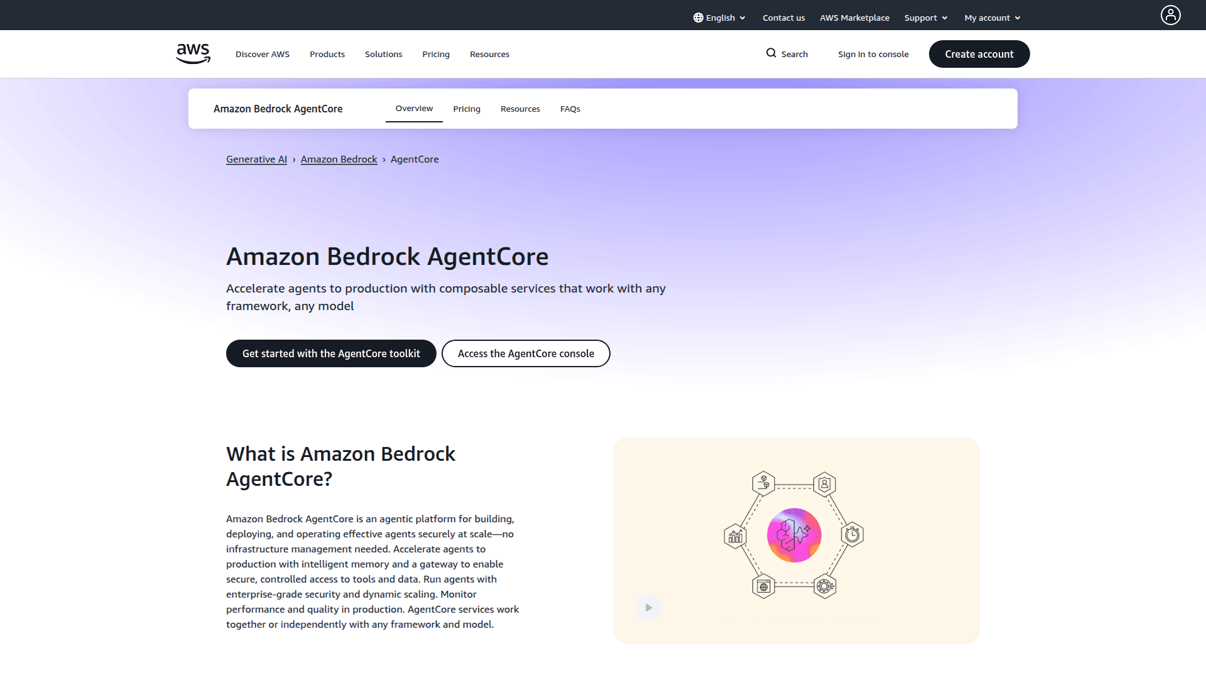Click the gear hexagon icon in diagram

[824, 586]
